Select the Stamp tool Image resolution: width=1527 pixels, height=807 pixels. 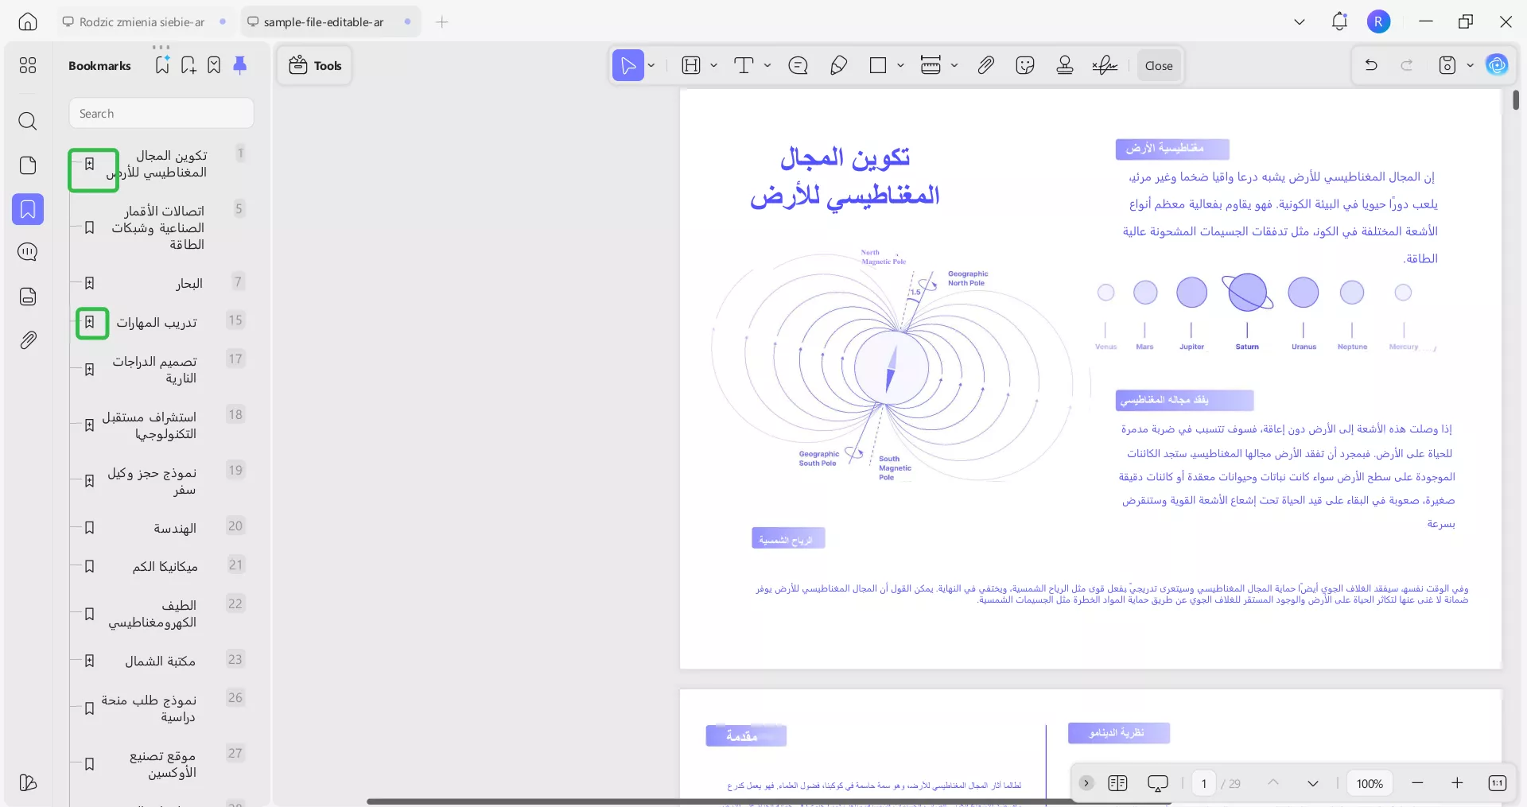(1064, 65)
